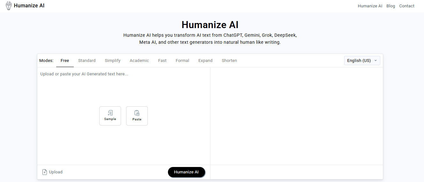Switch to Simplify mode tab
This screenshot has width=424, height=182.
click(113, 60)
